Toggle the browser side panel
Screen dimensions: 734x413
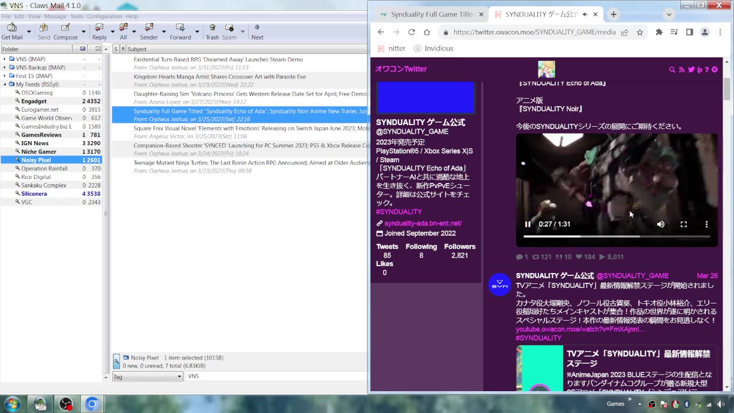point(689,32)
